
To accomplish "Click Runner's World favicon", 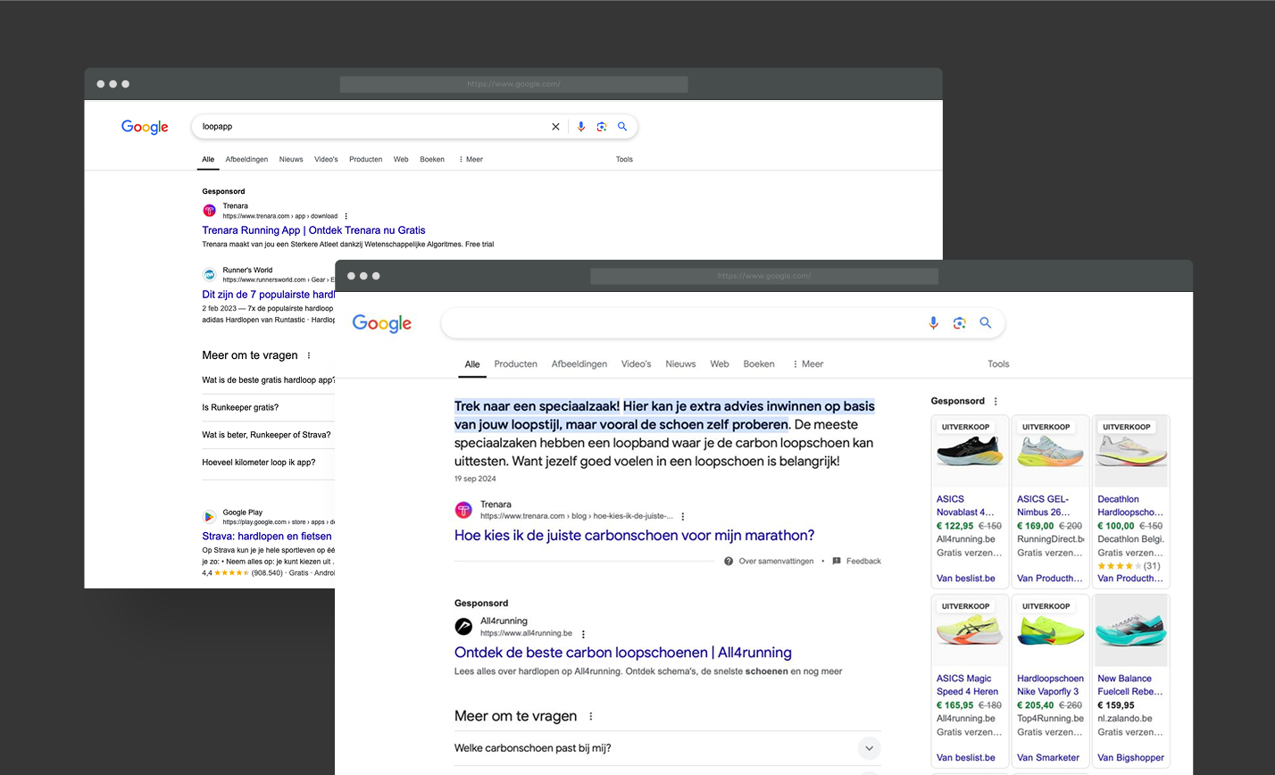I will click(209, 274).
